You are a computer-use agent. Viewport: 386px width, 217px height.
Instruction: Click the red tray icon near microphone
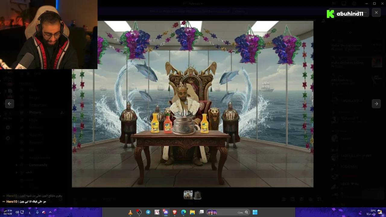coord(44,212)
